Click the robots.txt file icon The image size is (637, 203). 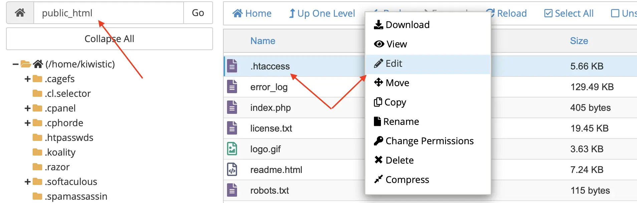click(232, 190)
